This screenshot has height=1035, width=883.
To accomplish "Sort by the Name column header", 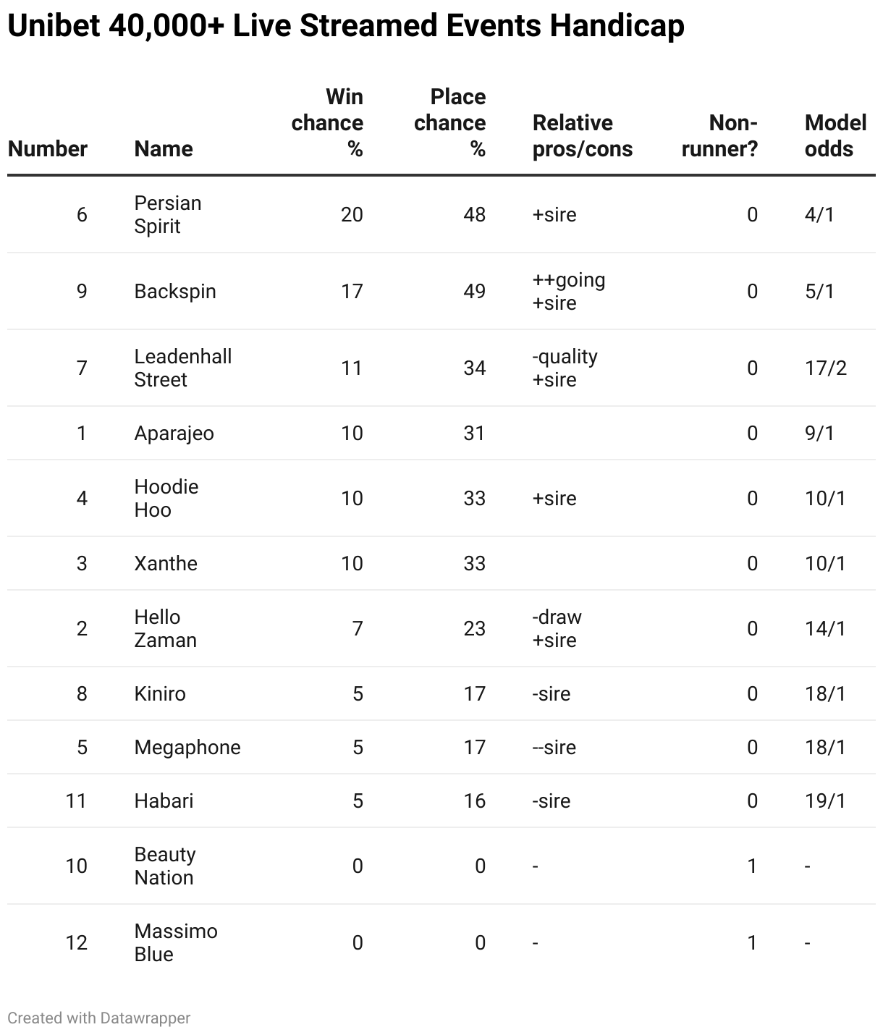I will pyautogui.click(x=164, y=149).
